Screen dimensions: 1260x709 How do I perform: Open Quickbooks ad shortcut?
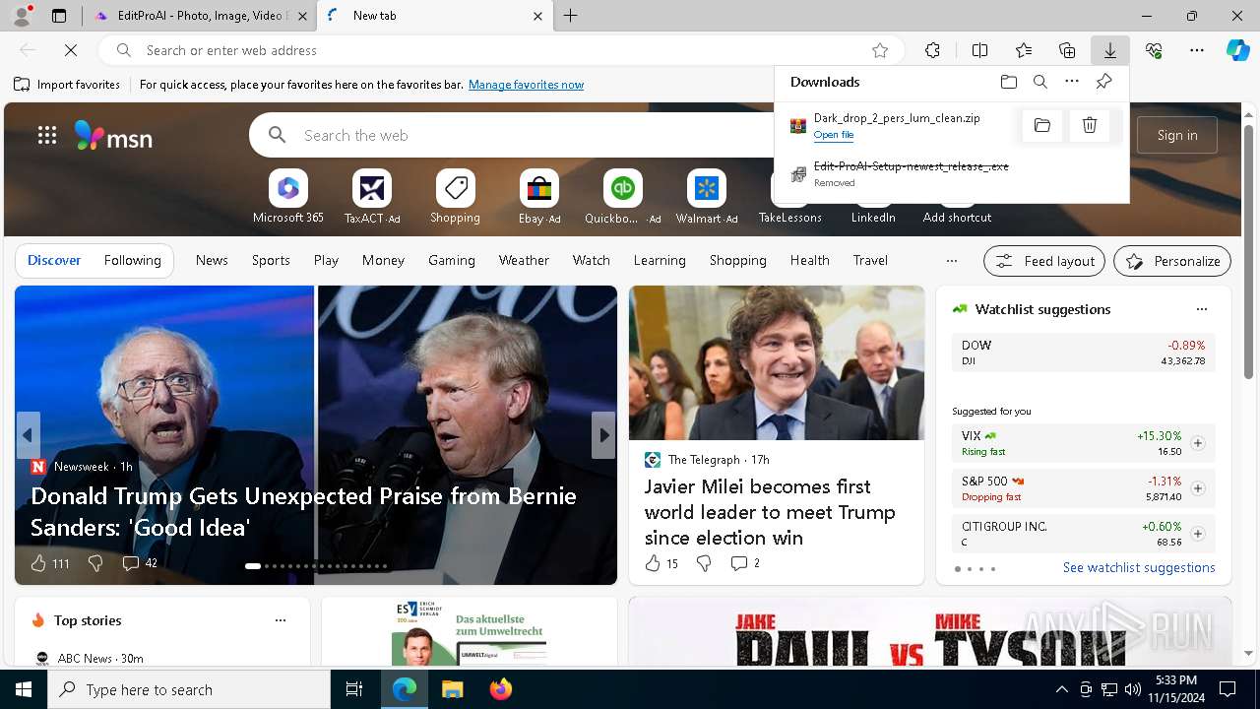[x=622, y=197]
